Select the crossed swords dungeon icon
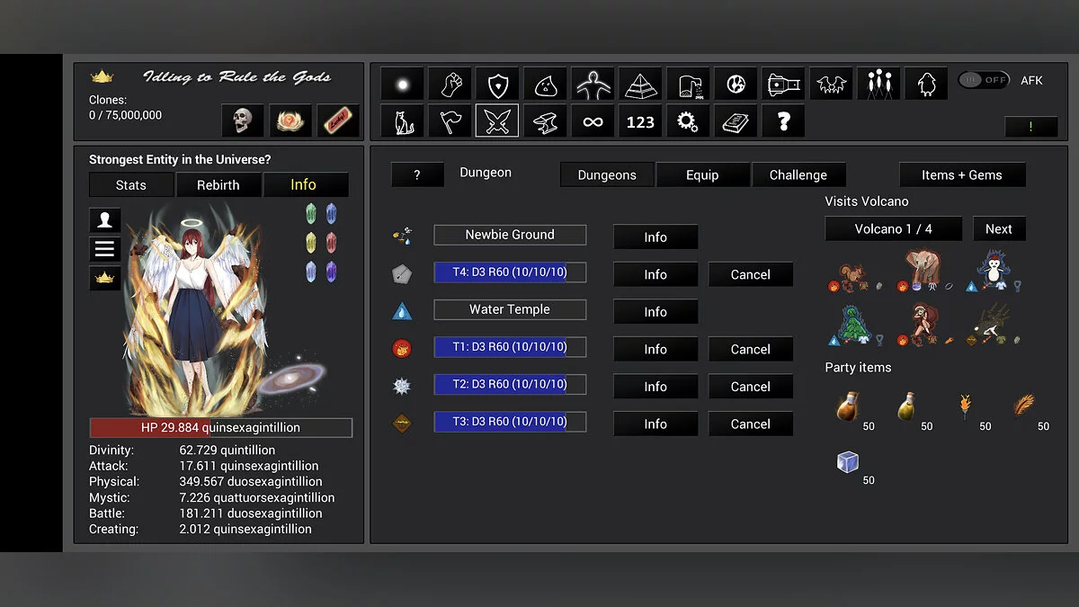The width and height of the screenshot is (1079, 607). (497, 121)
